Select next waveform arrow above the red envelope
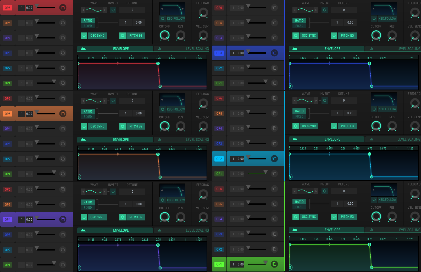Screen dimensions: 421x272 click(x=104, y=10)
